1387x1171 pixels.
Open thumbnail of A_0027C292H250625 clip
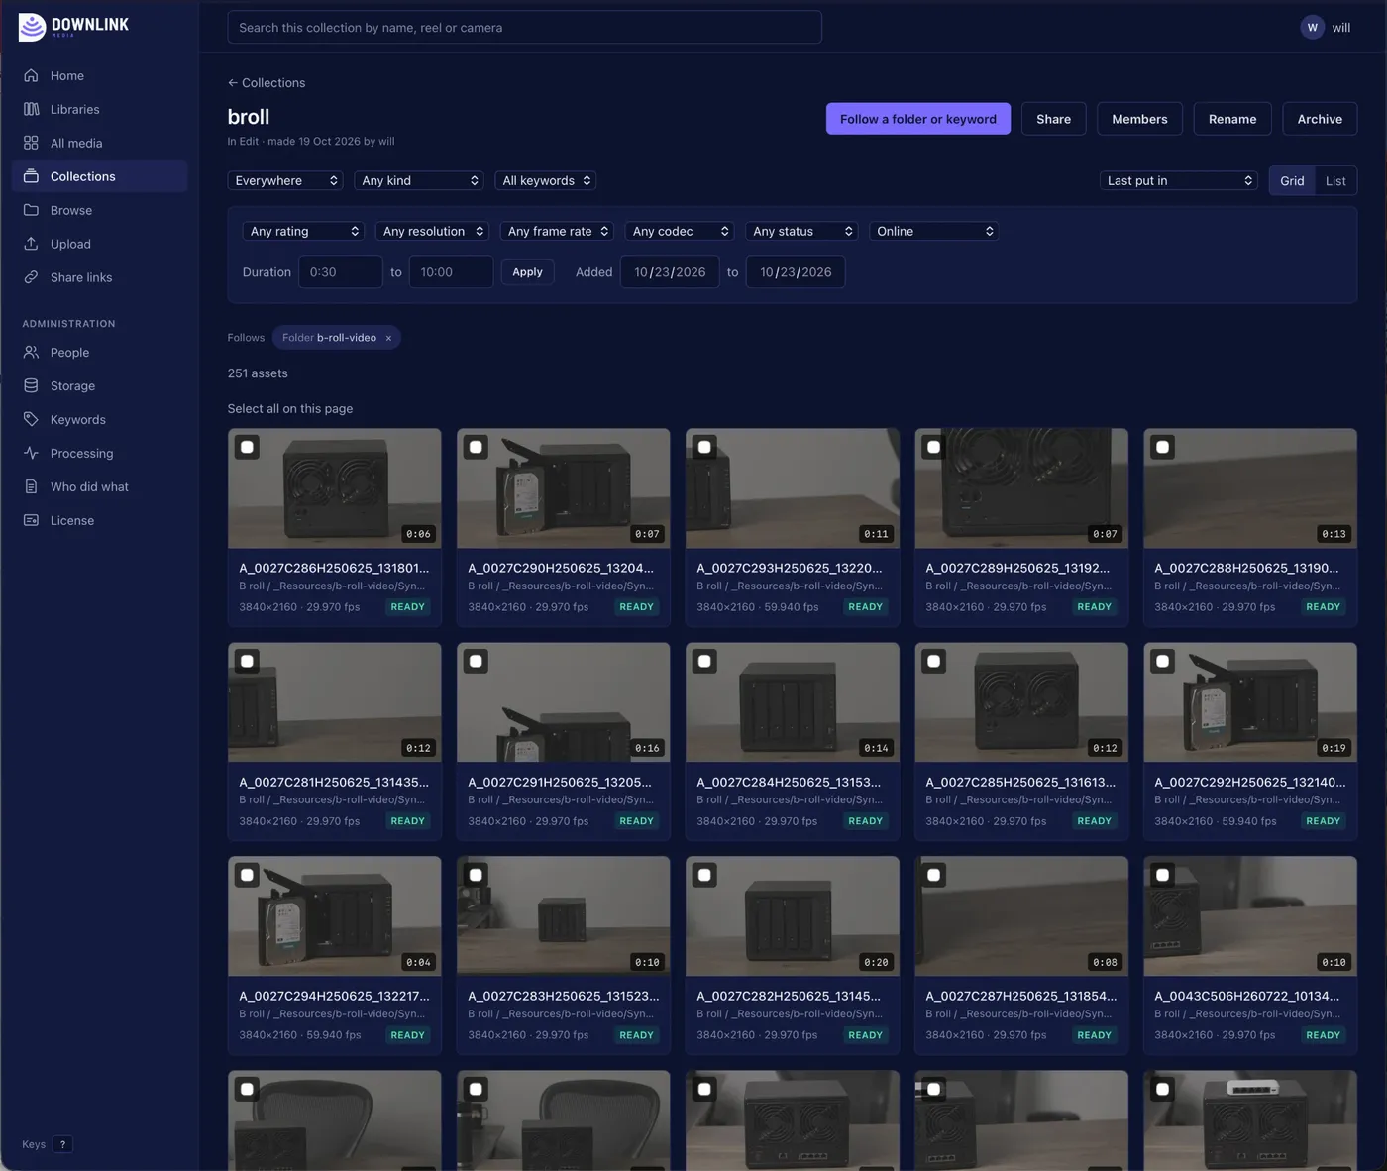(x=1250, y=702)
